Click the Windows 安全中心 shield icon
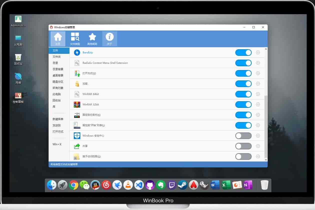The width and height of the screenshot is (315, 210). [77, 136]
